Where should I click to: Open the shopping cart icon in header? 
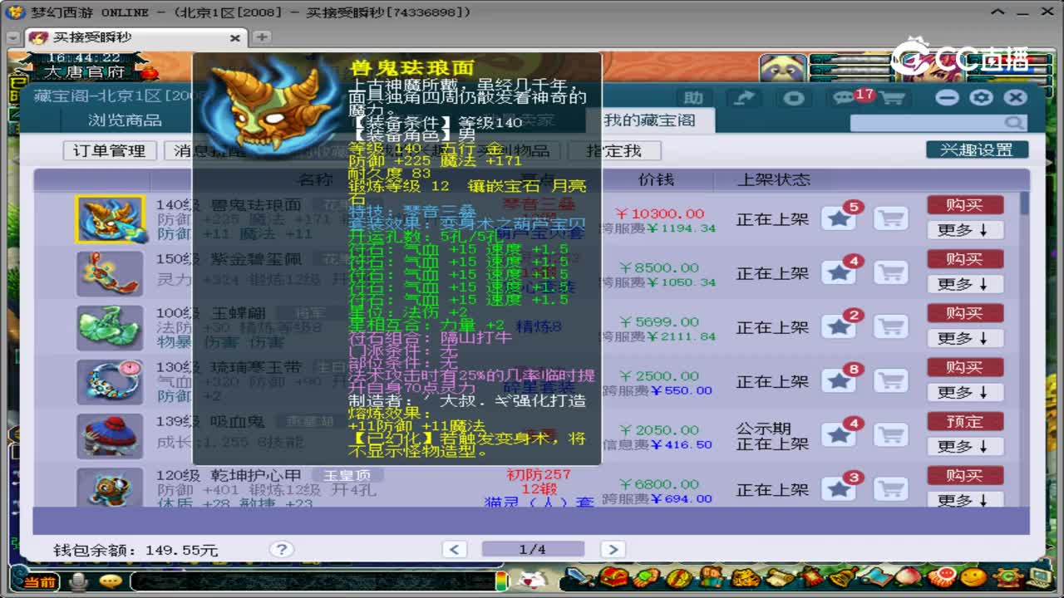tap(892, 98)
